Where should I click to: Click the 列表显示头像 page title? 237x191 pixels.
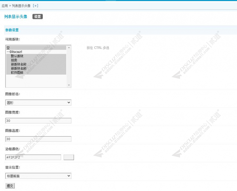coord(16,16)
